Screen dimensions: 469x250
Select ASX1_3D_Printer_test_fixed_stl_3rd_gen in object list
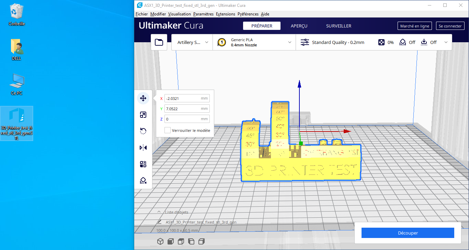pos(201,222)
